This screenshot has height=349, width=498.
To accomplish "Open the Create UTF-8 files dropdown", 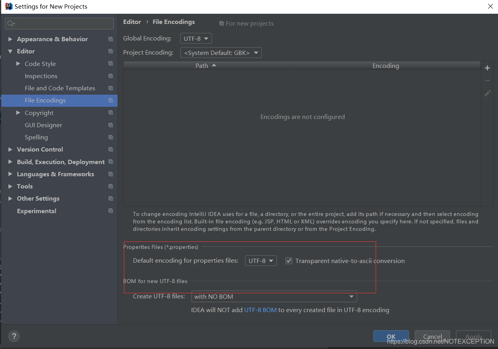I will tap(274, 296).
